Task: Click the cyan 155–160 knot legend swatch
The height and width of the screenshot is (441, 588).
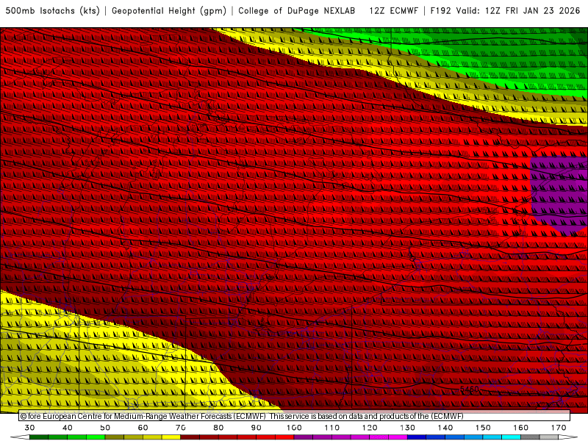Action: [x=511, y=437]
